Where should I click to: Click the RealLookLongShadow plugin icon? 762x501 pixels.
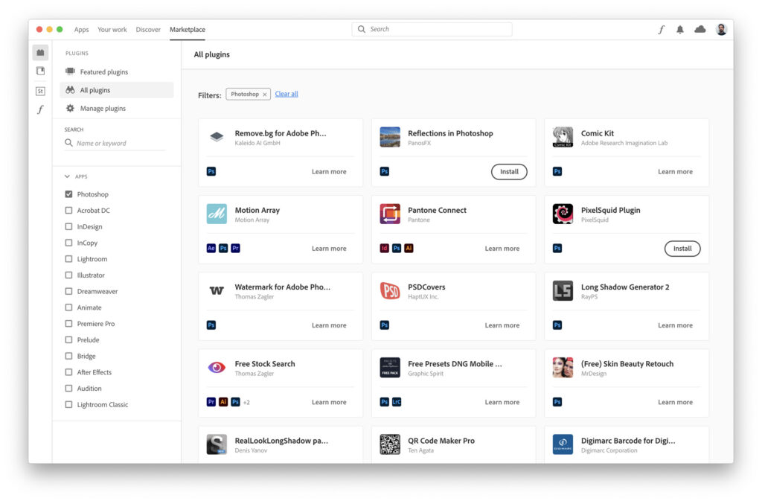pyautogui.click(x=217, y=444)
